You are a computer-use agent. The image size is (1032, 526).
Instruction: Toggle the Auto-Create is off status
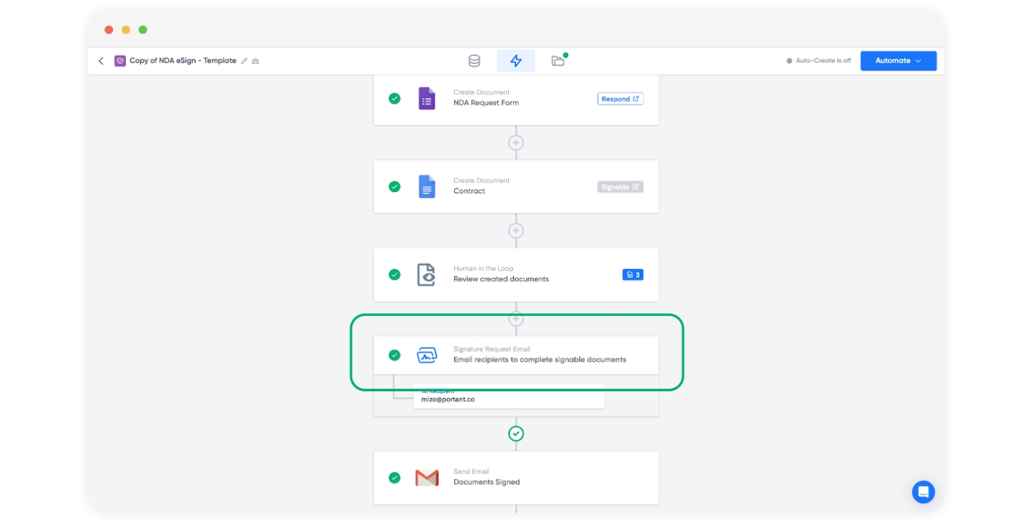[x=818, y=61]
